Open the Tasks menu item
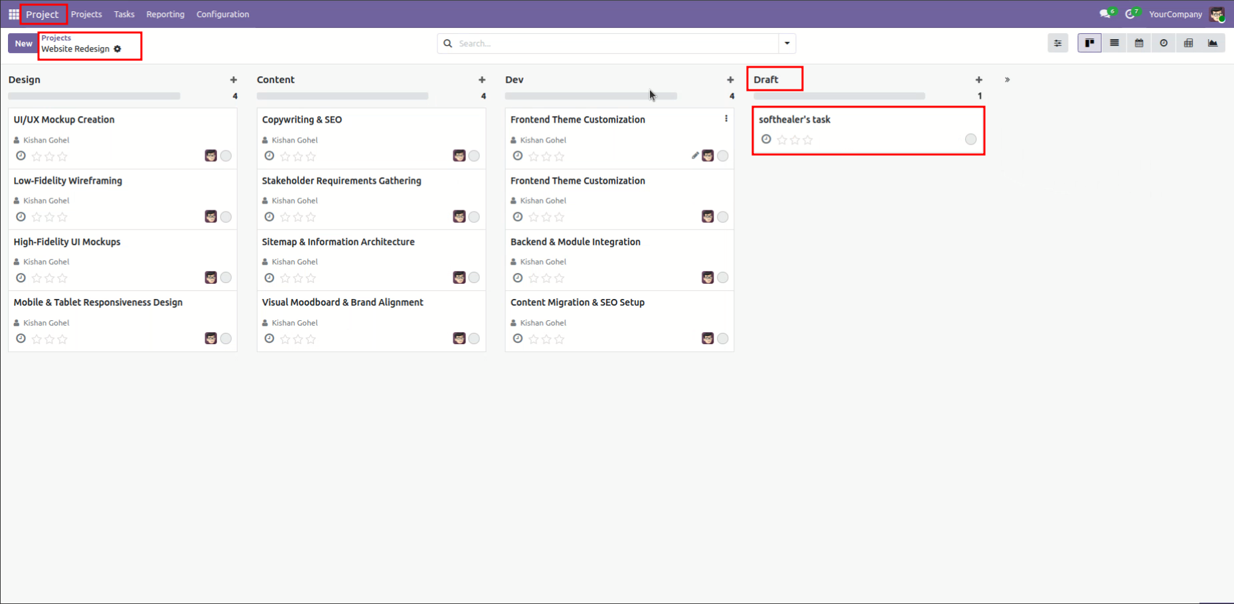The width and height of the screenshot is (1234, 604). tap(124, 14)
